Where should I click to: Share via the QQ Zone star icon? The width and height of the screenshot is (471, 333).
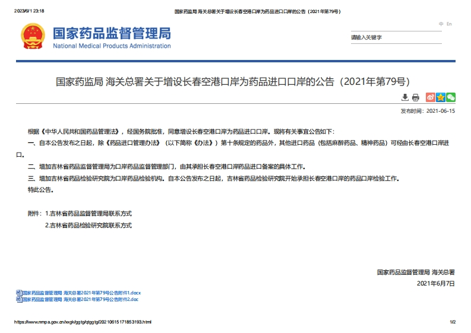441,97
